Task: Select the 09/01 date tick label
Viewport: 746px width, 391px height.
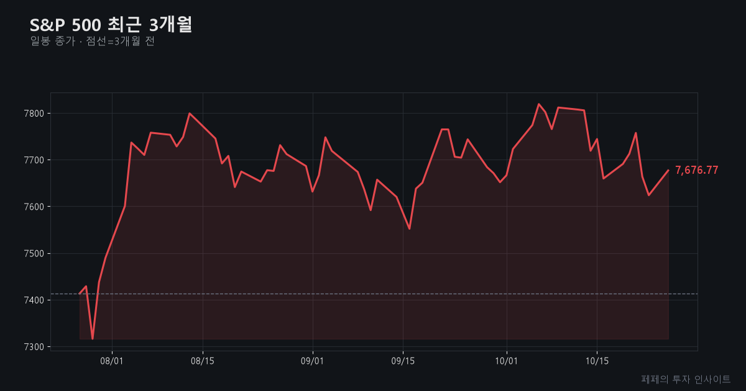Action: [x=312, y=360]
